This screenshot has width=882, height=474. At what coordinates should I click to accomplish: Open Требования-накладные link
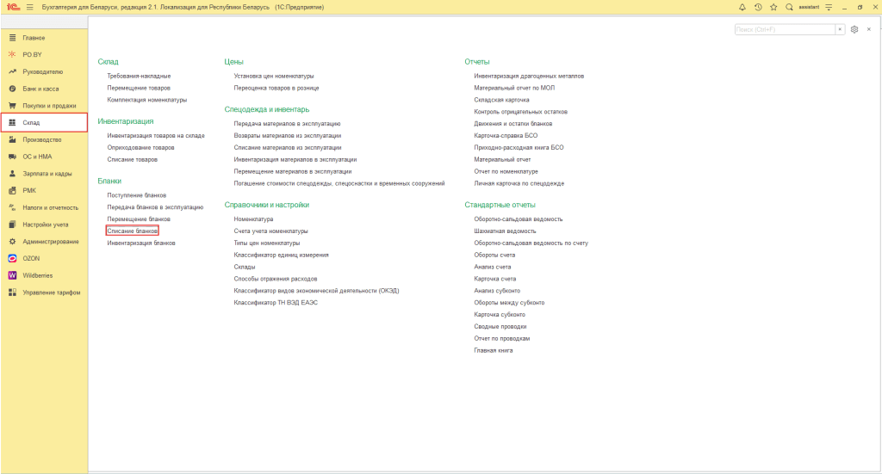[139, 76]
